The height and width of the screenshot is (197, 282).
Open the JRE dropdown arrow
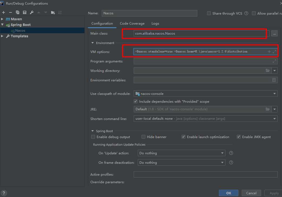point(274,109)
